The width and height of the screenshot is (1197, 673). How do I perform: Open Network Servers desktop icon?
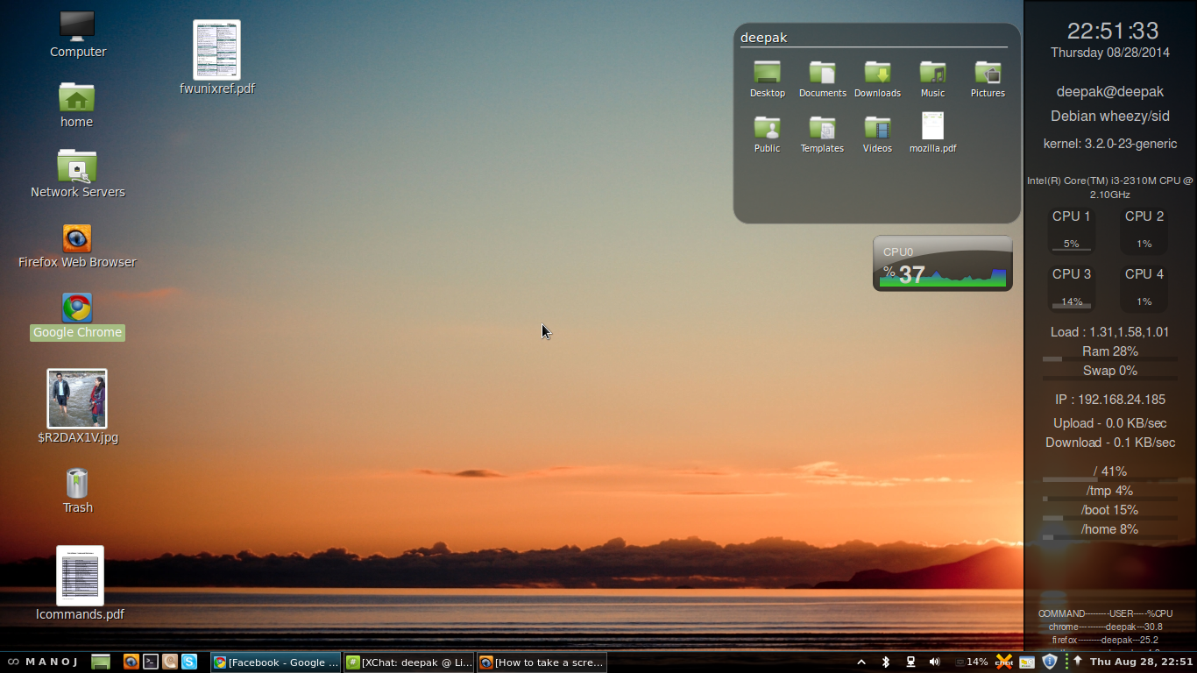77,174
